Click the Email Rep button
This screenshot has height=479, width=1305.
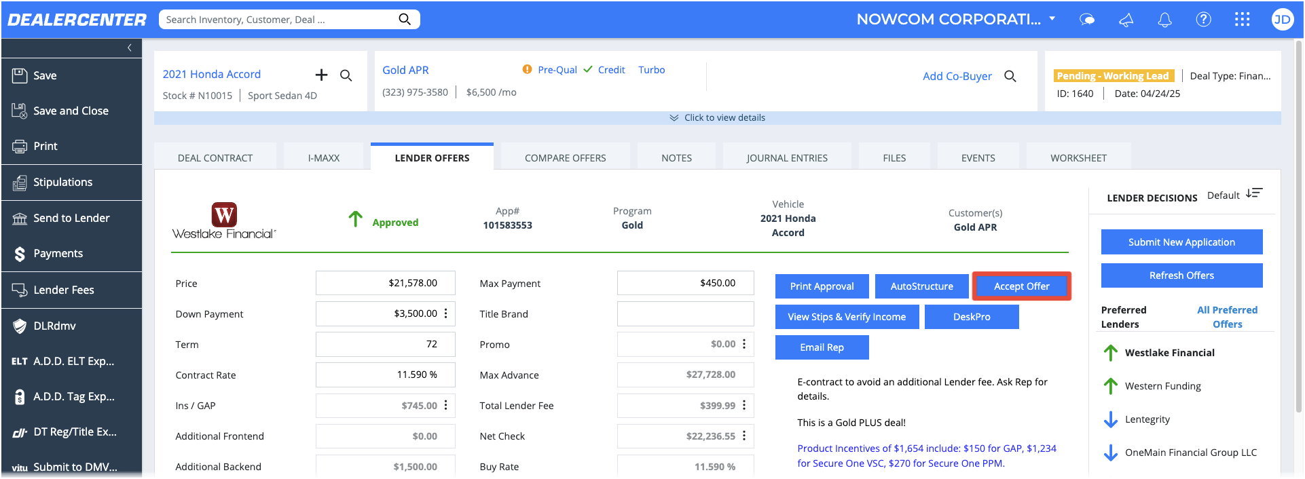(822, 347)
